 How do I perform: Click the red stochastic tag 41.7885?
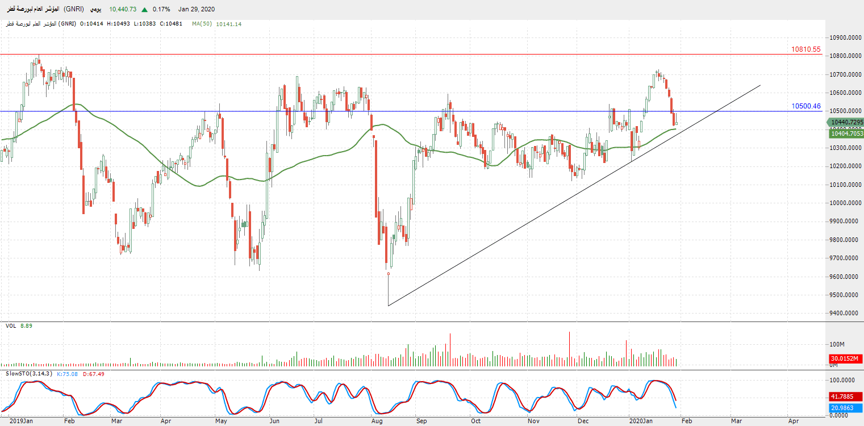(x=846, y=396)
